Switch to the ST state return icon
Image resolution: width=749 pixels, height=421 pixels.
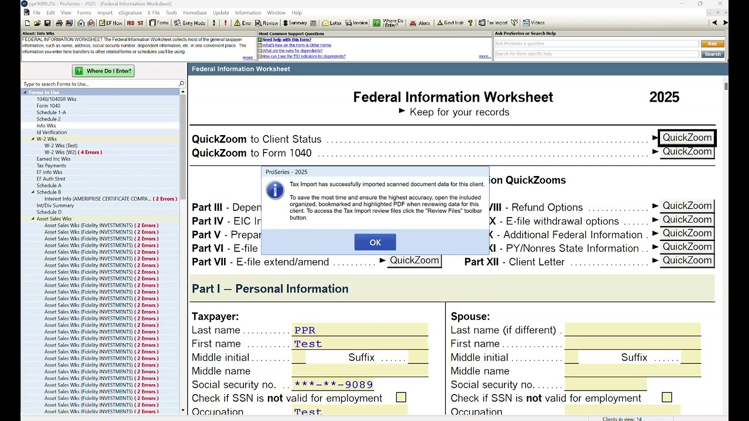coord(140,23)
